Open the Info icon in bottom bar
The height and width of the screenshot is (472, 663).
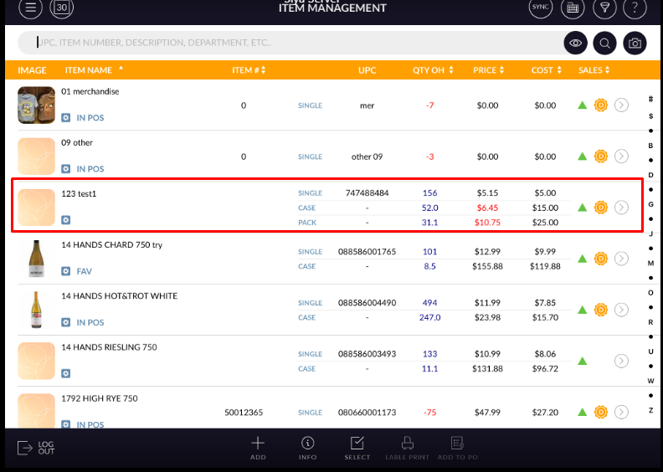click(x=308, y=446)
